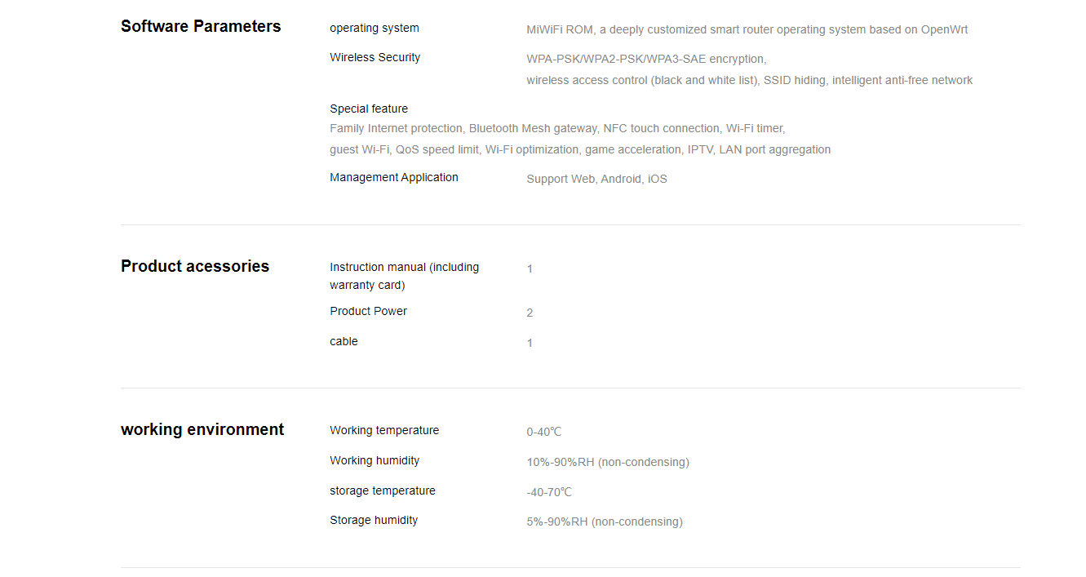Image resolution: width=1086 pixels, height=577 pixels.
Task: Click the WPA-PSK/WPA2-PSK/WPA3-SAE encryption text
Action: click(646, 59)
